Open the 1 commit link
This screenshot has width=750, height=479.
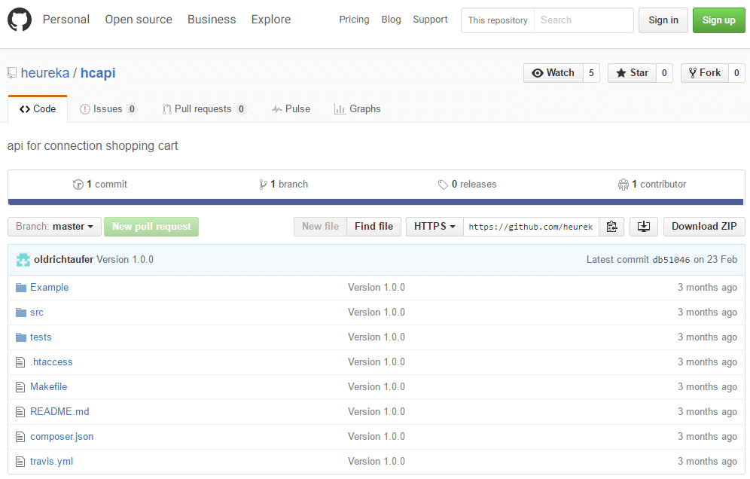[x=100, y=185]
